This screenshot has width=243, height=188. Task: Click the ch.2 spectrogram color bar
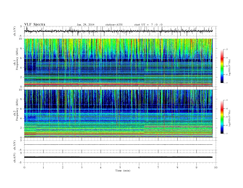tap(222, 117)
